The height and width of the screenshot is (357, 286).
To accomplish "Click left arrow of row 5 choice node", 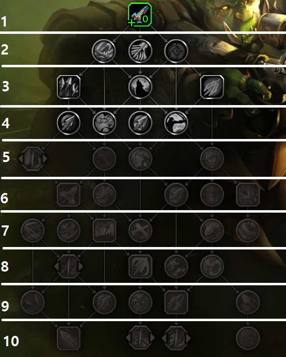I will (x=21, y=159).
